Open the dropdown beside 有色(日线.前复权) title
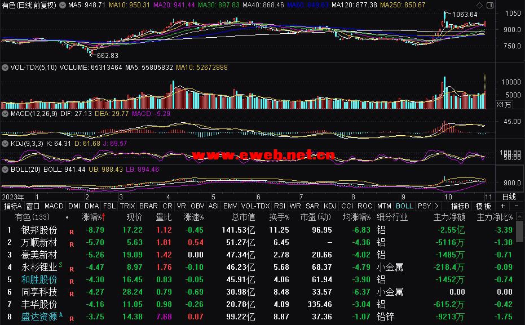 (63, 5)
